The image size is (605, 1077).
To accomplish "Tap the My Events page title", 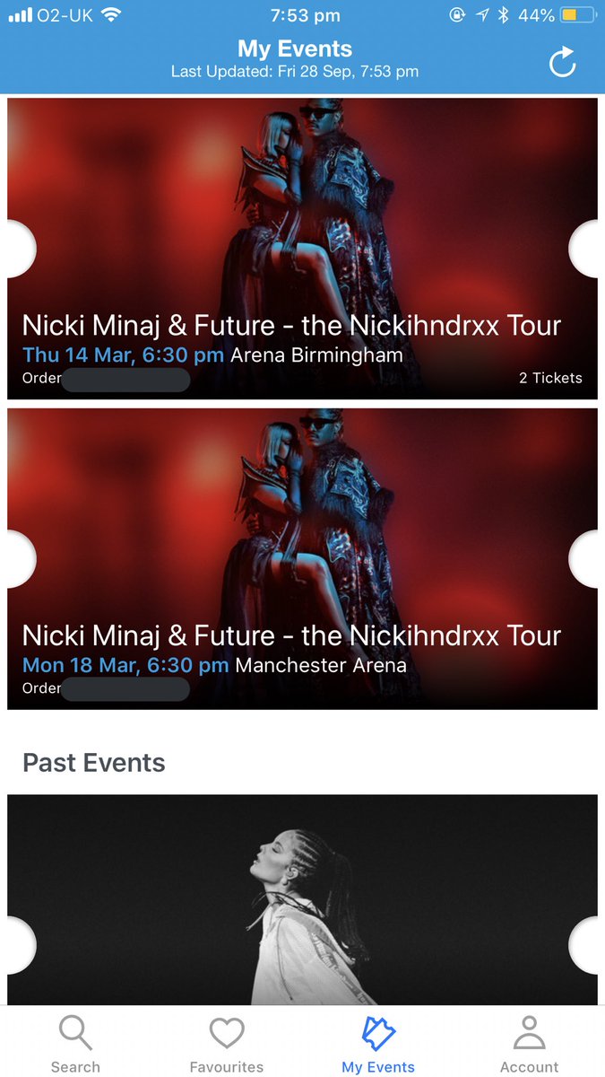I will pos(295,48).
